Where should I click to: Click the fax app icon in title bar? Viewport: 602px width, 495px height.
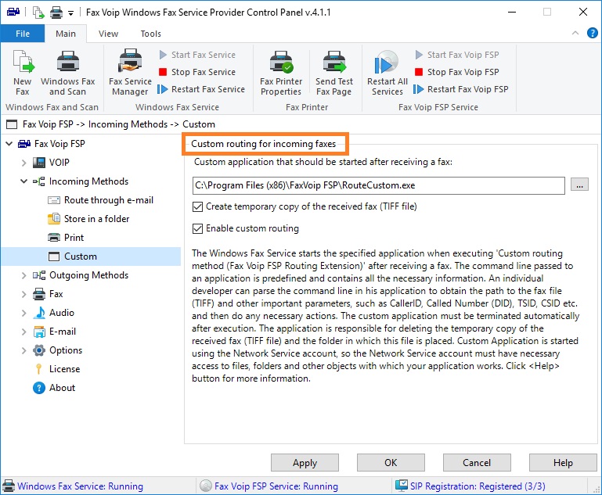[13, 12]
